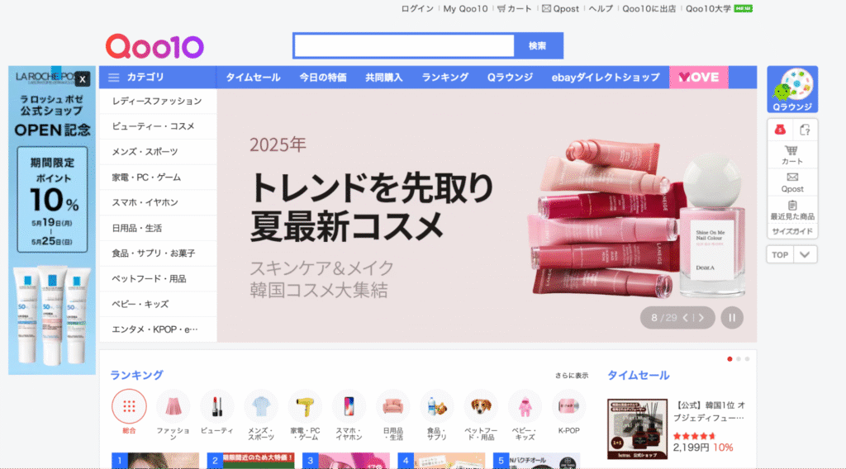
Task: Open ベビー・キッズ sidebar category
Action: 140,304
